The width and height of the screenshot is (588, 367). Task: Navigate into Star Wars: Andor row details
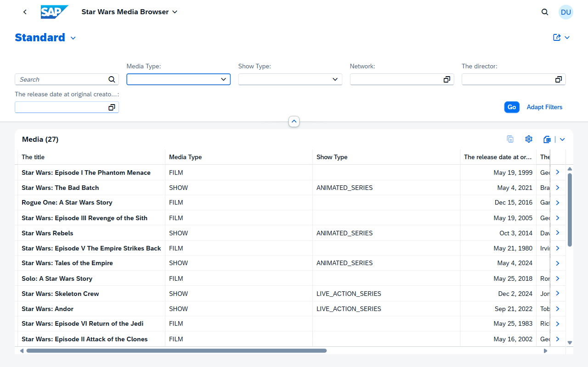click(x=557, y=308)
